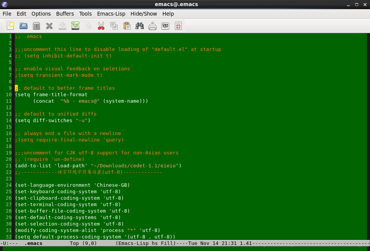Open the directory browser (dired) drawer icon
370x251 pixels.
(36, 26)
